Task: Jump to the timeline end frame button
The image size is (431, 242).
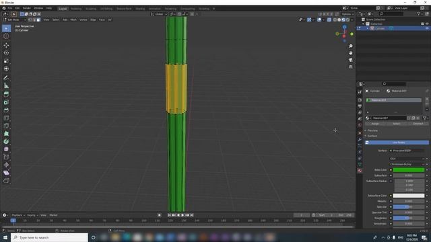Action: click(192, 215)
